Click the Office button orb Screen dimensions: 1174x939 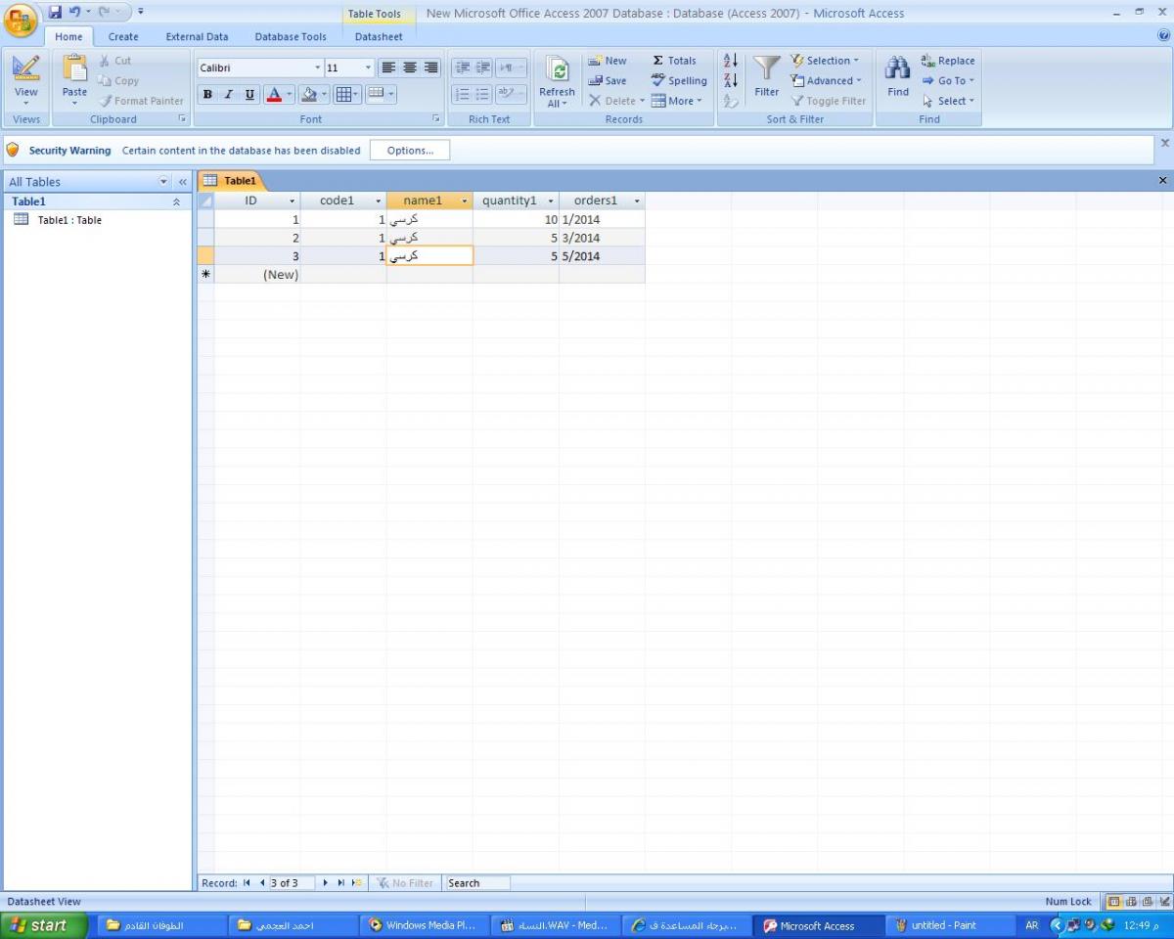click(x=21, y=20)
